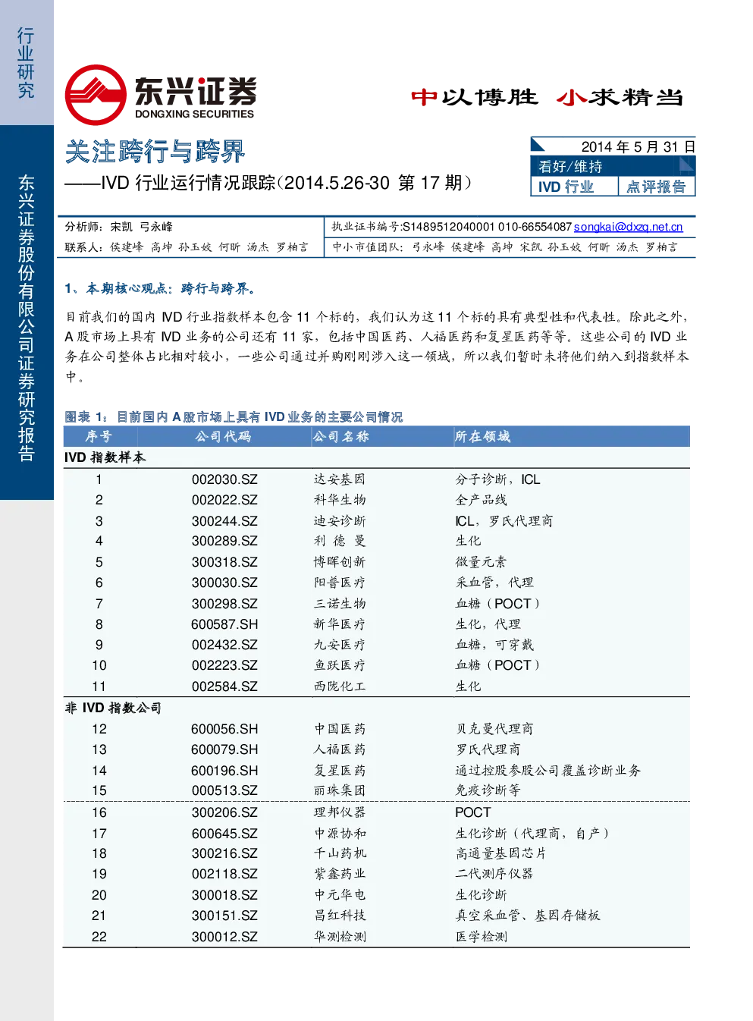The height and width of the screenshot is (1021, 753).
Task: Select stock code 002030.SZ
Action: (x=224, y=479)
